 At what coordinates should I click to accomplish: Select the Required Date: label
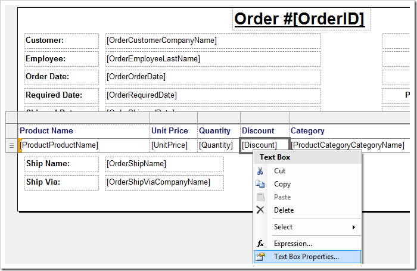61,96
